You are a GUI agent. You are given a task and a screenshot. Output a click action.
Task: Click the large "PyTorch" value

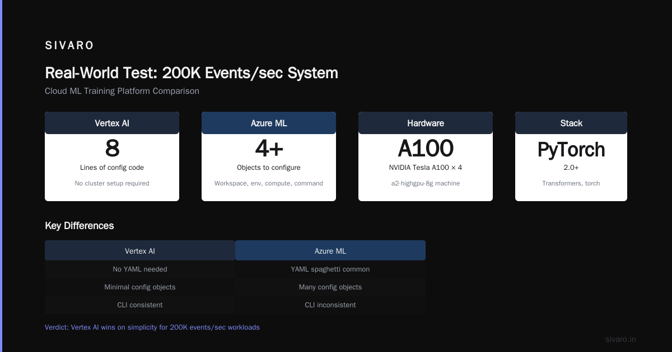click(x=571, y=150)
